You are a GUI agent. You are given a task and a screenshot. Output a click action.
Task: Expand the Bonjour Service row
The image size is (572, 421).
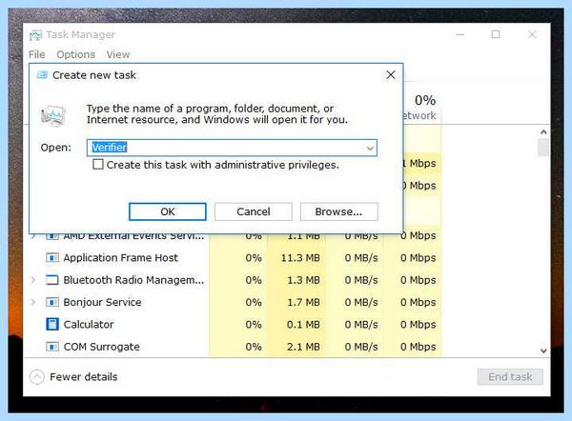(x=33, y=302)
